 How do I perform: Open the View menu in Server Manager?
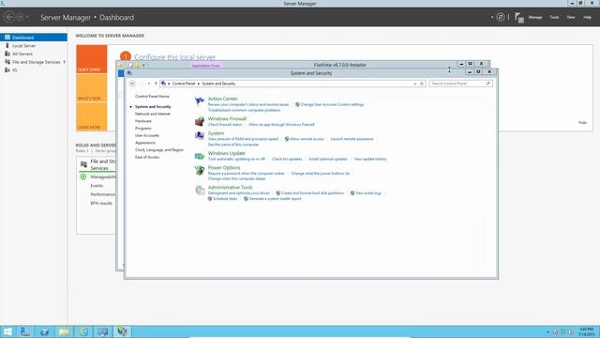pyautogui.click(x=571, y=17)
